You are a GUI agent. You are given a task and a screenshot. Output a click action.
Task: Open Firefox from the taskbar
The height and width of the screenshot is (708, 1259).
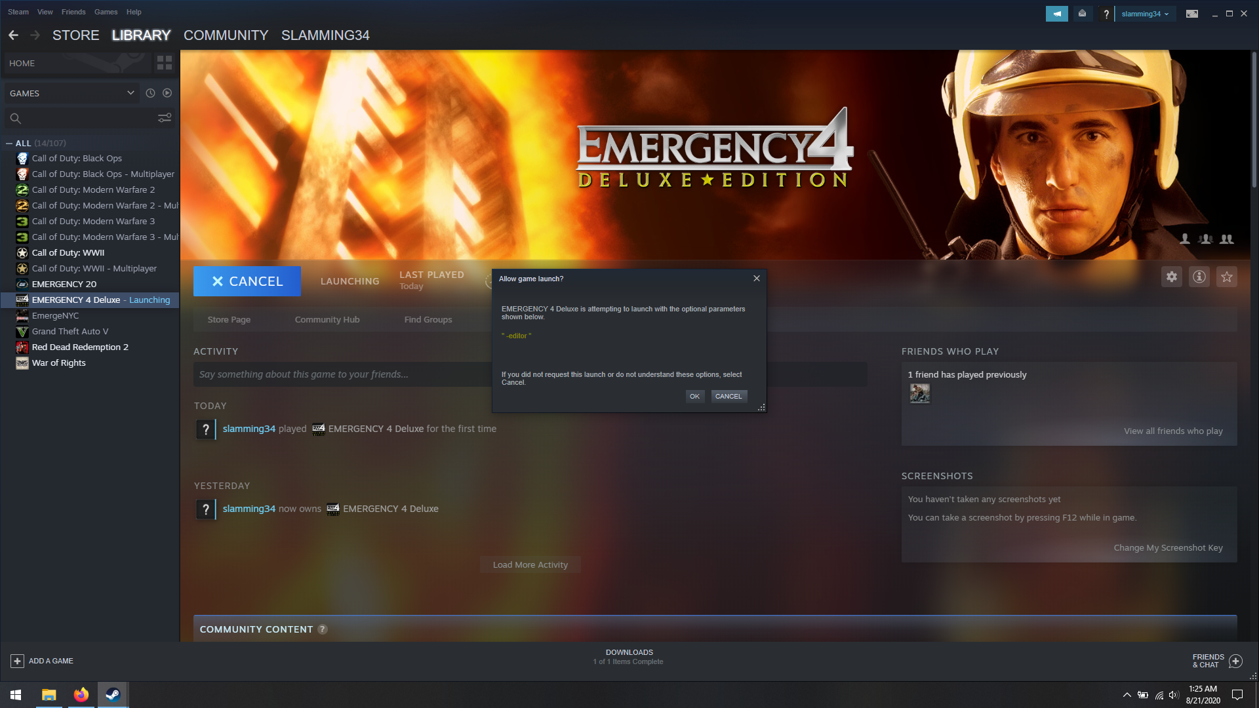pos(81,695)
